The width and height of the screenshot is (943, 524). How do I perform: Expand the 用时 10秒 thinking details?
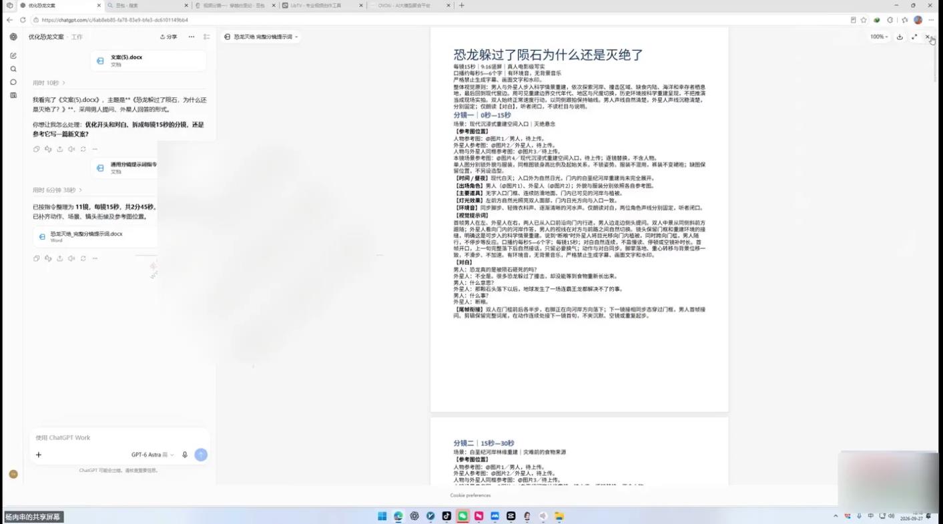(x=49, y=83)
